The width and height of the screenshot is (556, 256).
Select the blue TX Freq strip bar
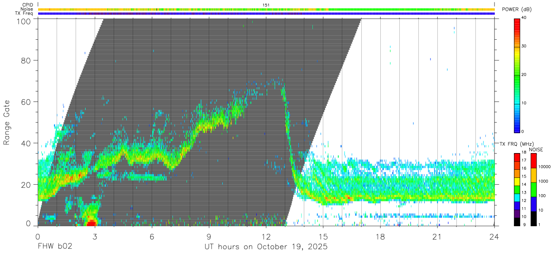(x=266, y=14)
